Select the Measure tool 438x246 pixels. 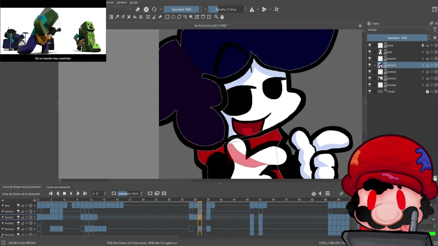click(x=154, y=17)
